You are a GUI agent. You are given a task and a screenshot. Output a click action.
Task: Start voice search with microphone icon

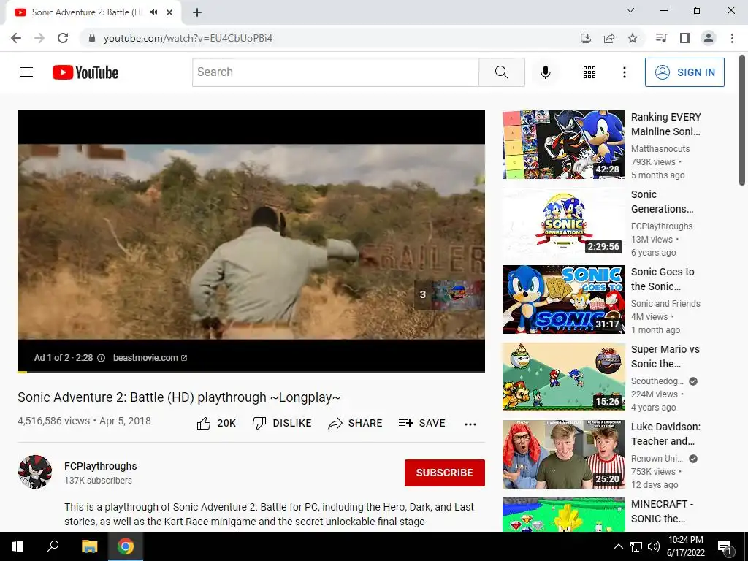tap(545, 72)
